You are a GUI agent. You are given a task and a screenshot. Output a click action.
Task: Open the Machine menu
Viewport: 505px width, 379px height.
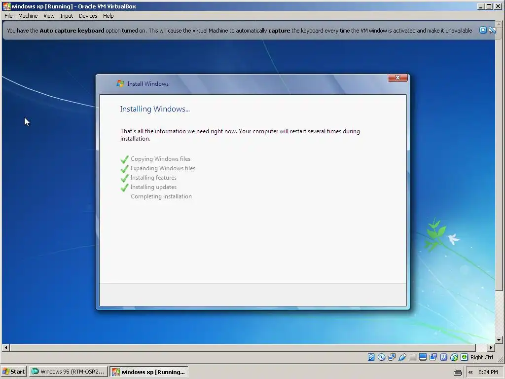(x=28, y=16)
